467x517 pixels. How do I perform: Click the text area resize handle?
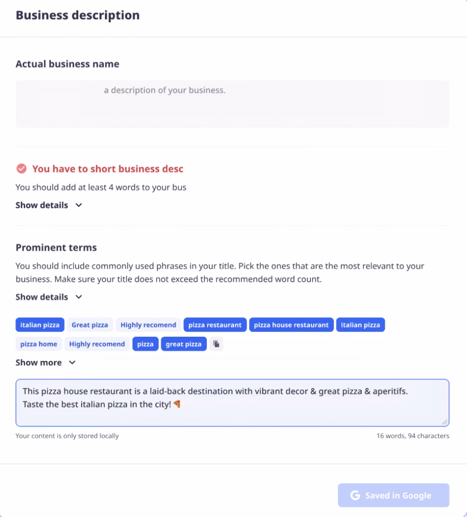pyautogui.click(x=445, y=422)
